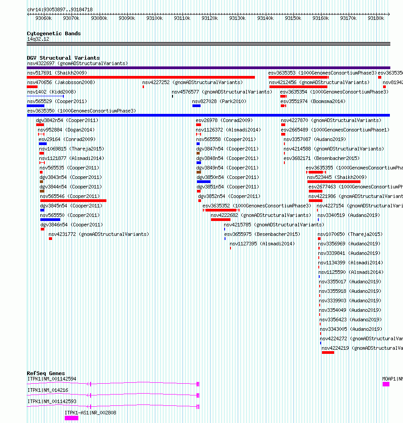Open nsv565529 (Cooper2011) variant entry
This screenshot has height=423, width=403.
click(57, 101)
